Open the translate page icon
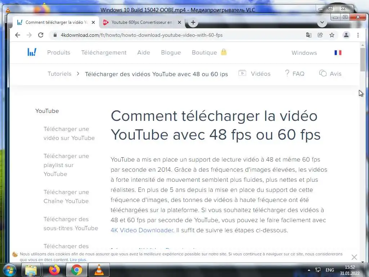 click(x=308, y=35)
